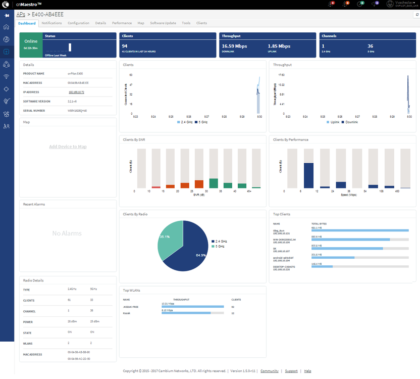Open the IP address 192.168.10.72 link
420x379 pixels.
pos(76,92)
